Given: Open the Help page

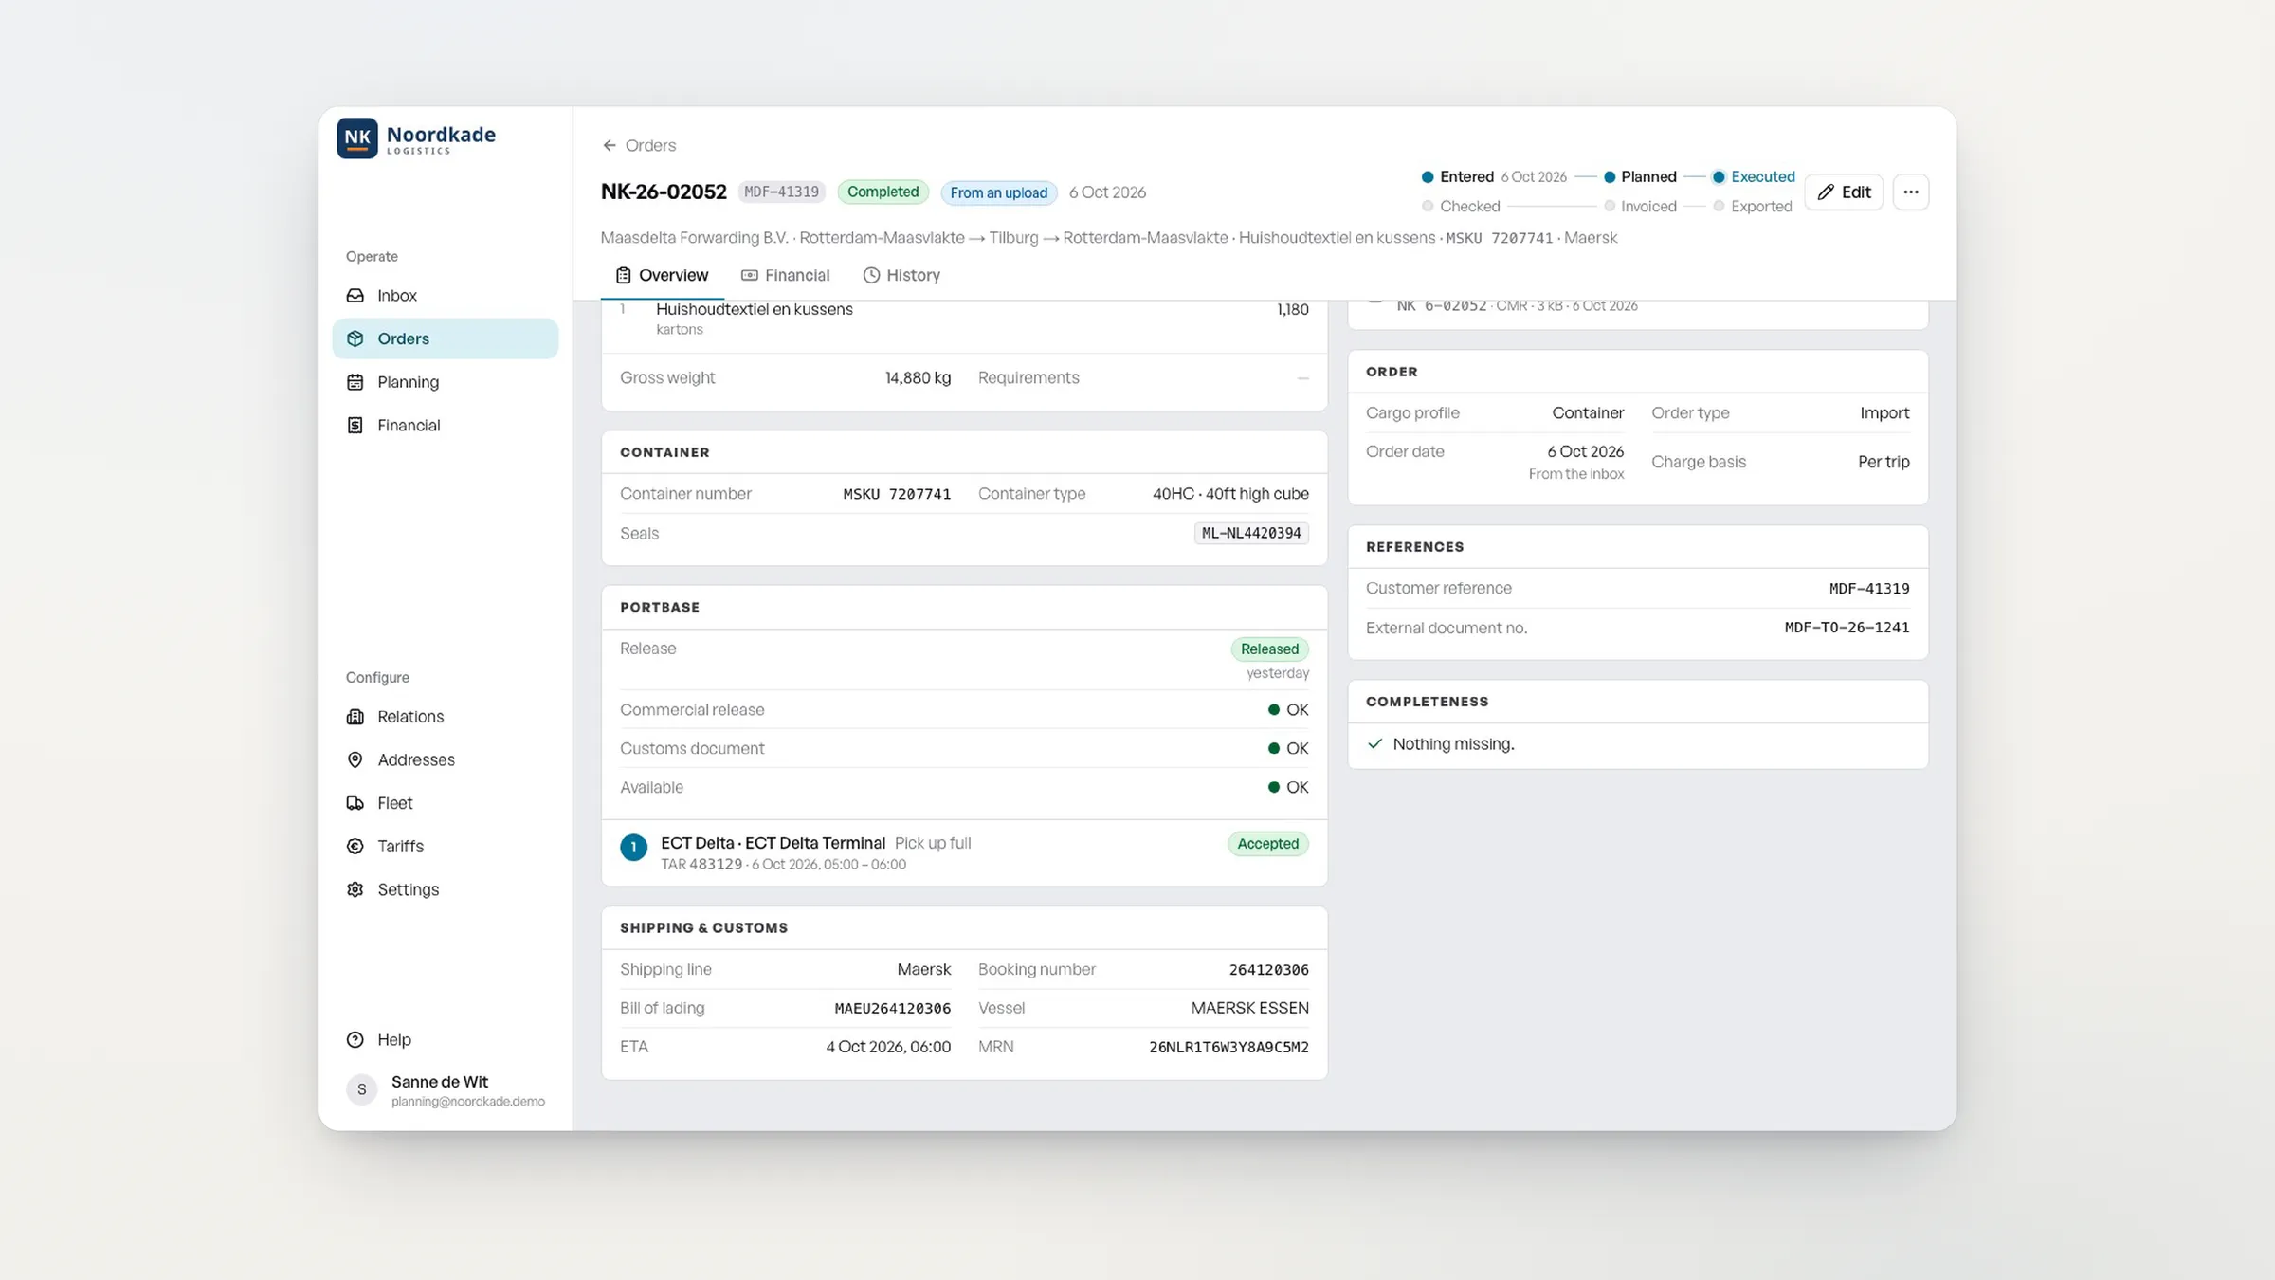Looking at the screenshot, I should 445,1039.
